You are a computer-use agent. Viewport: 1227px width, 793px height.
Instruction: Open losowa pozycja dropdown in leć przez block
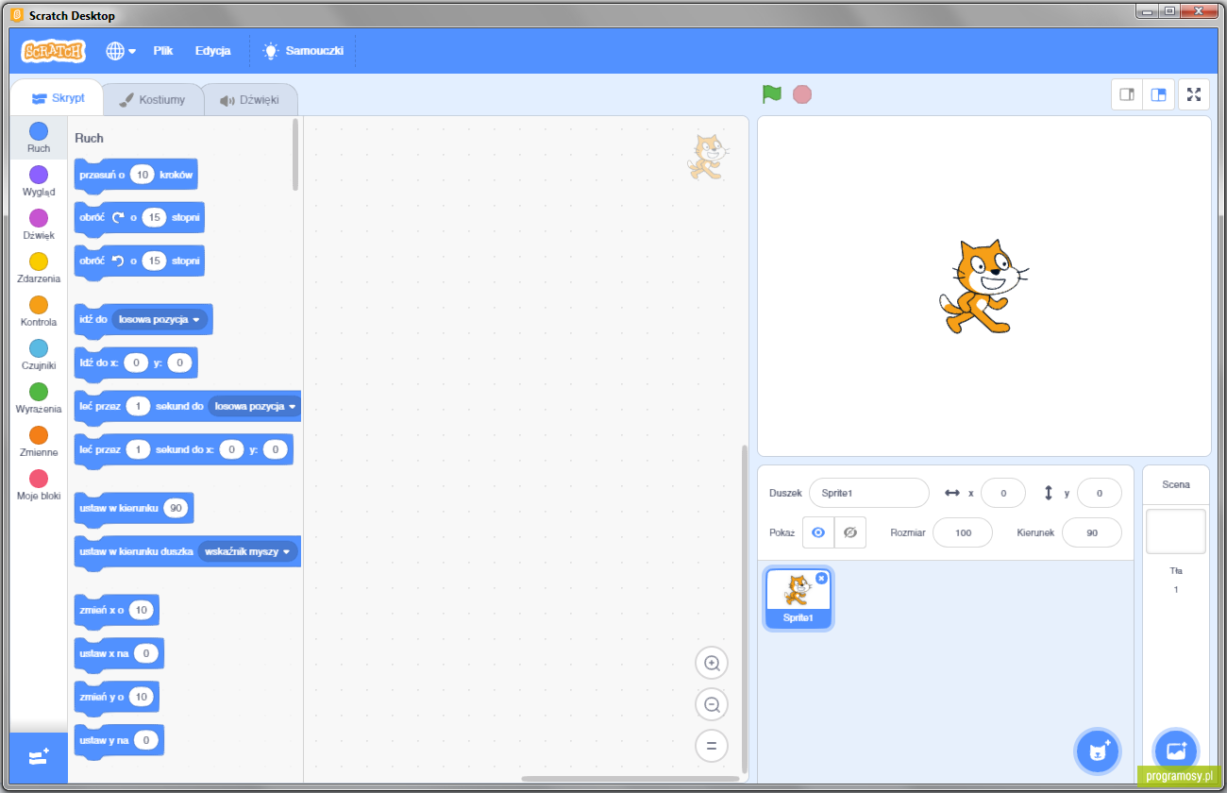[255, 407]
